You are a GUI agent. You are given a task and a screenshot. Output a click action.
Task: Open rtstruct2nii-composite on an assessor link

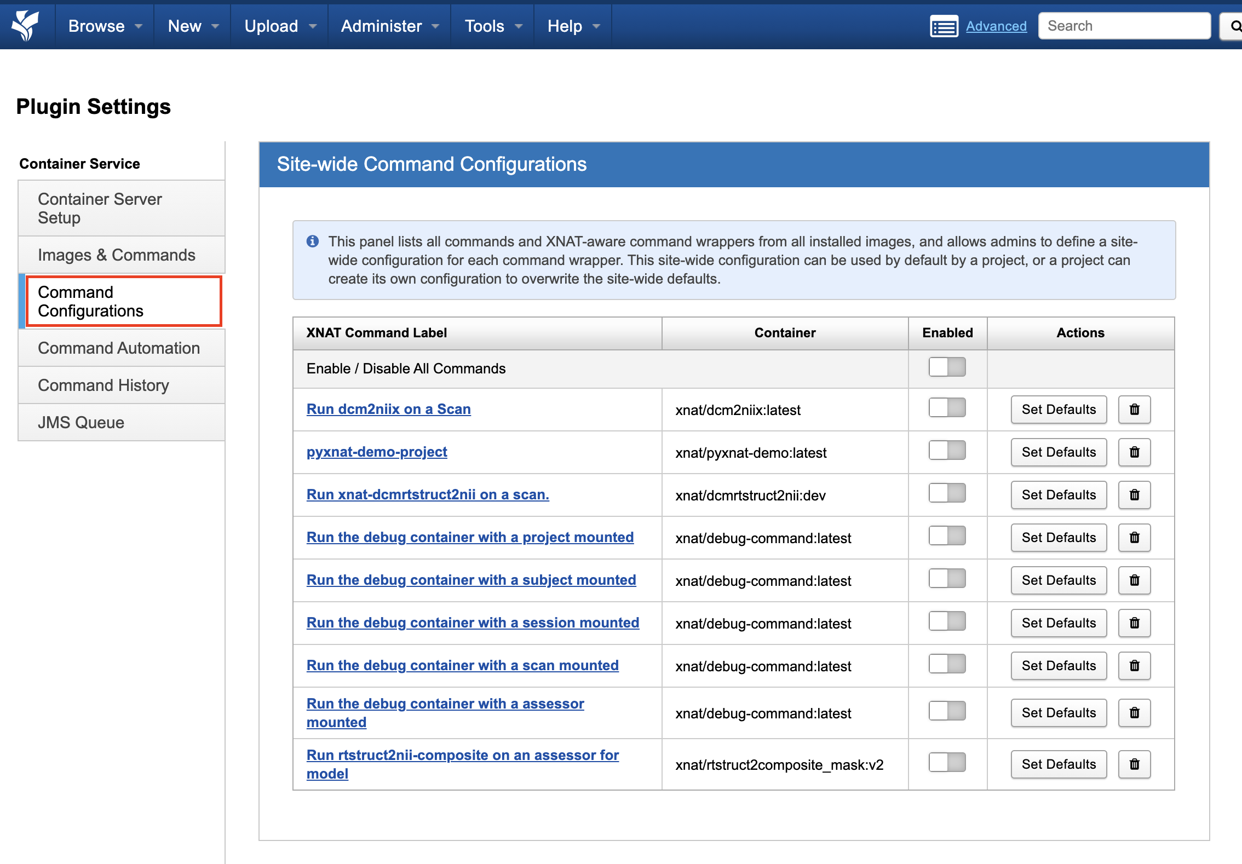(463, 764)
